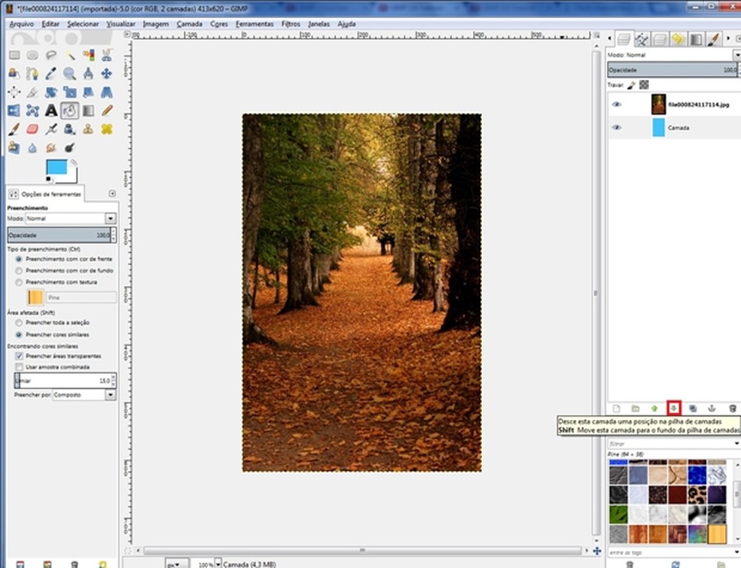The width and height of the screenshot is (741, 568).
Task: Hide the file000824117114.jpg layer
Action: [x=617, y=105]
